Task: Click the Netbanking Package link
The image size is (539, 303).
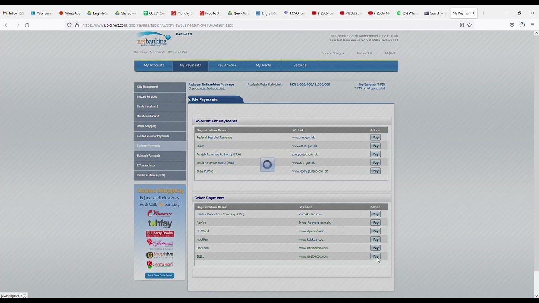Action: 218,85
